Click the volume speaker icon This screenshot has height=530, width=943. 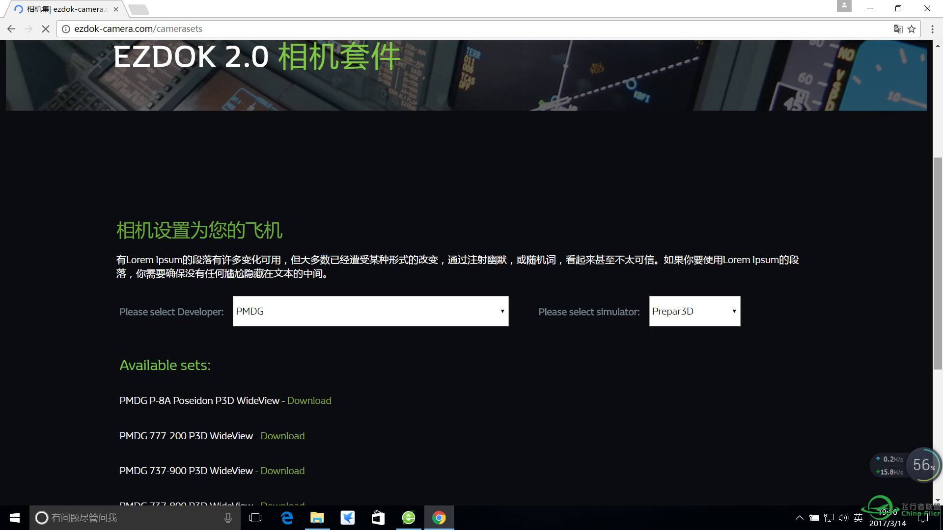tap(843, 518)
